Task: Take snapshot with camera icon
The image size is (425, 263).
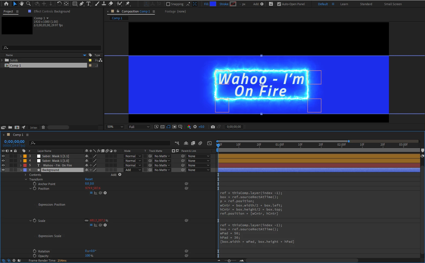Action: [x=213, y=127]
